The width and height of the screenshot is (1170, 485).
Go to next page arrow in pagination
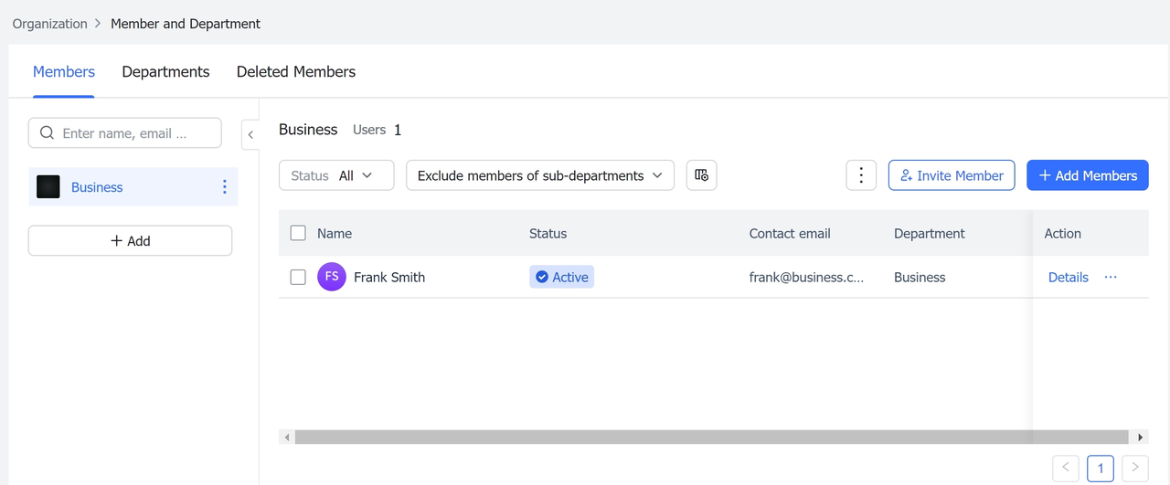[1134, 469]
